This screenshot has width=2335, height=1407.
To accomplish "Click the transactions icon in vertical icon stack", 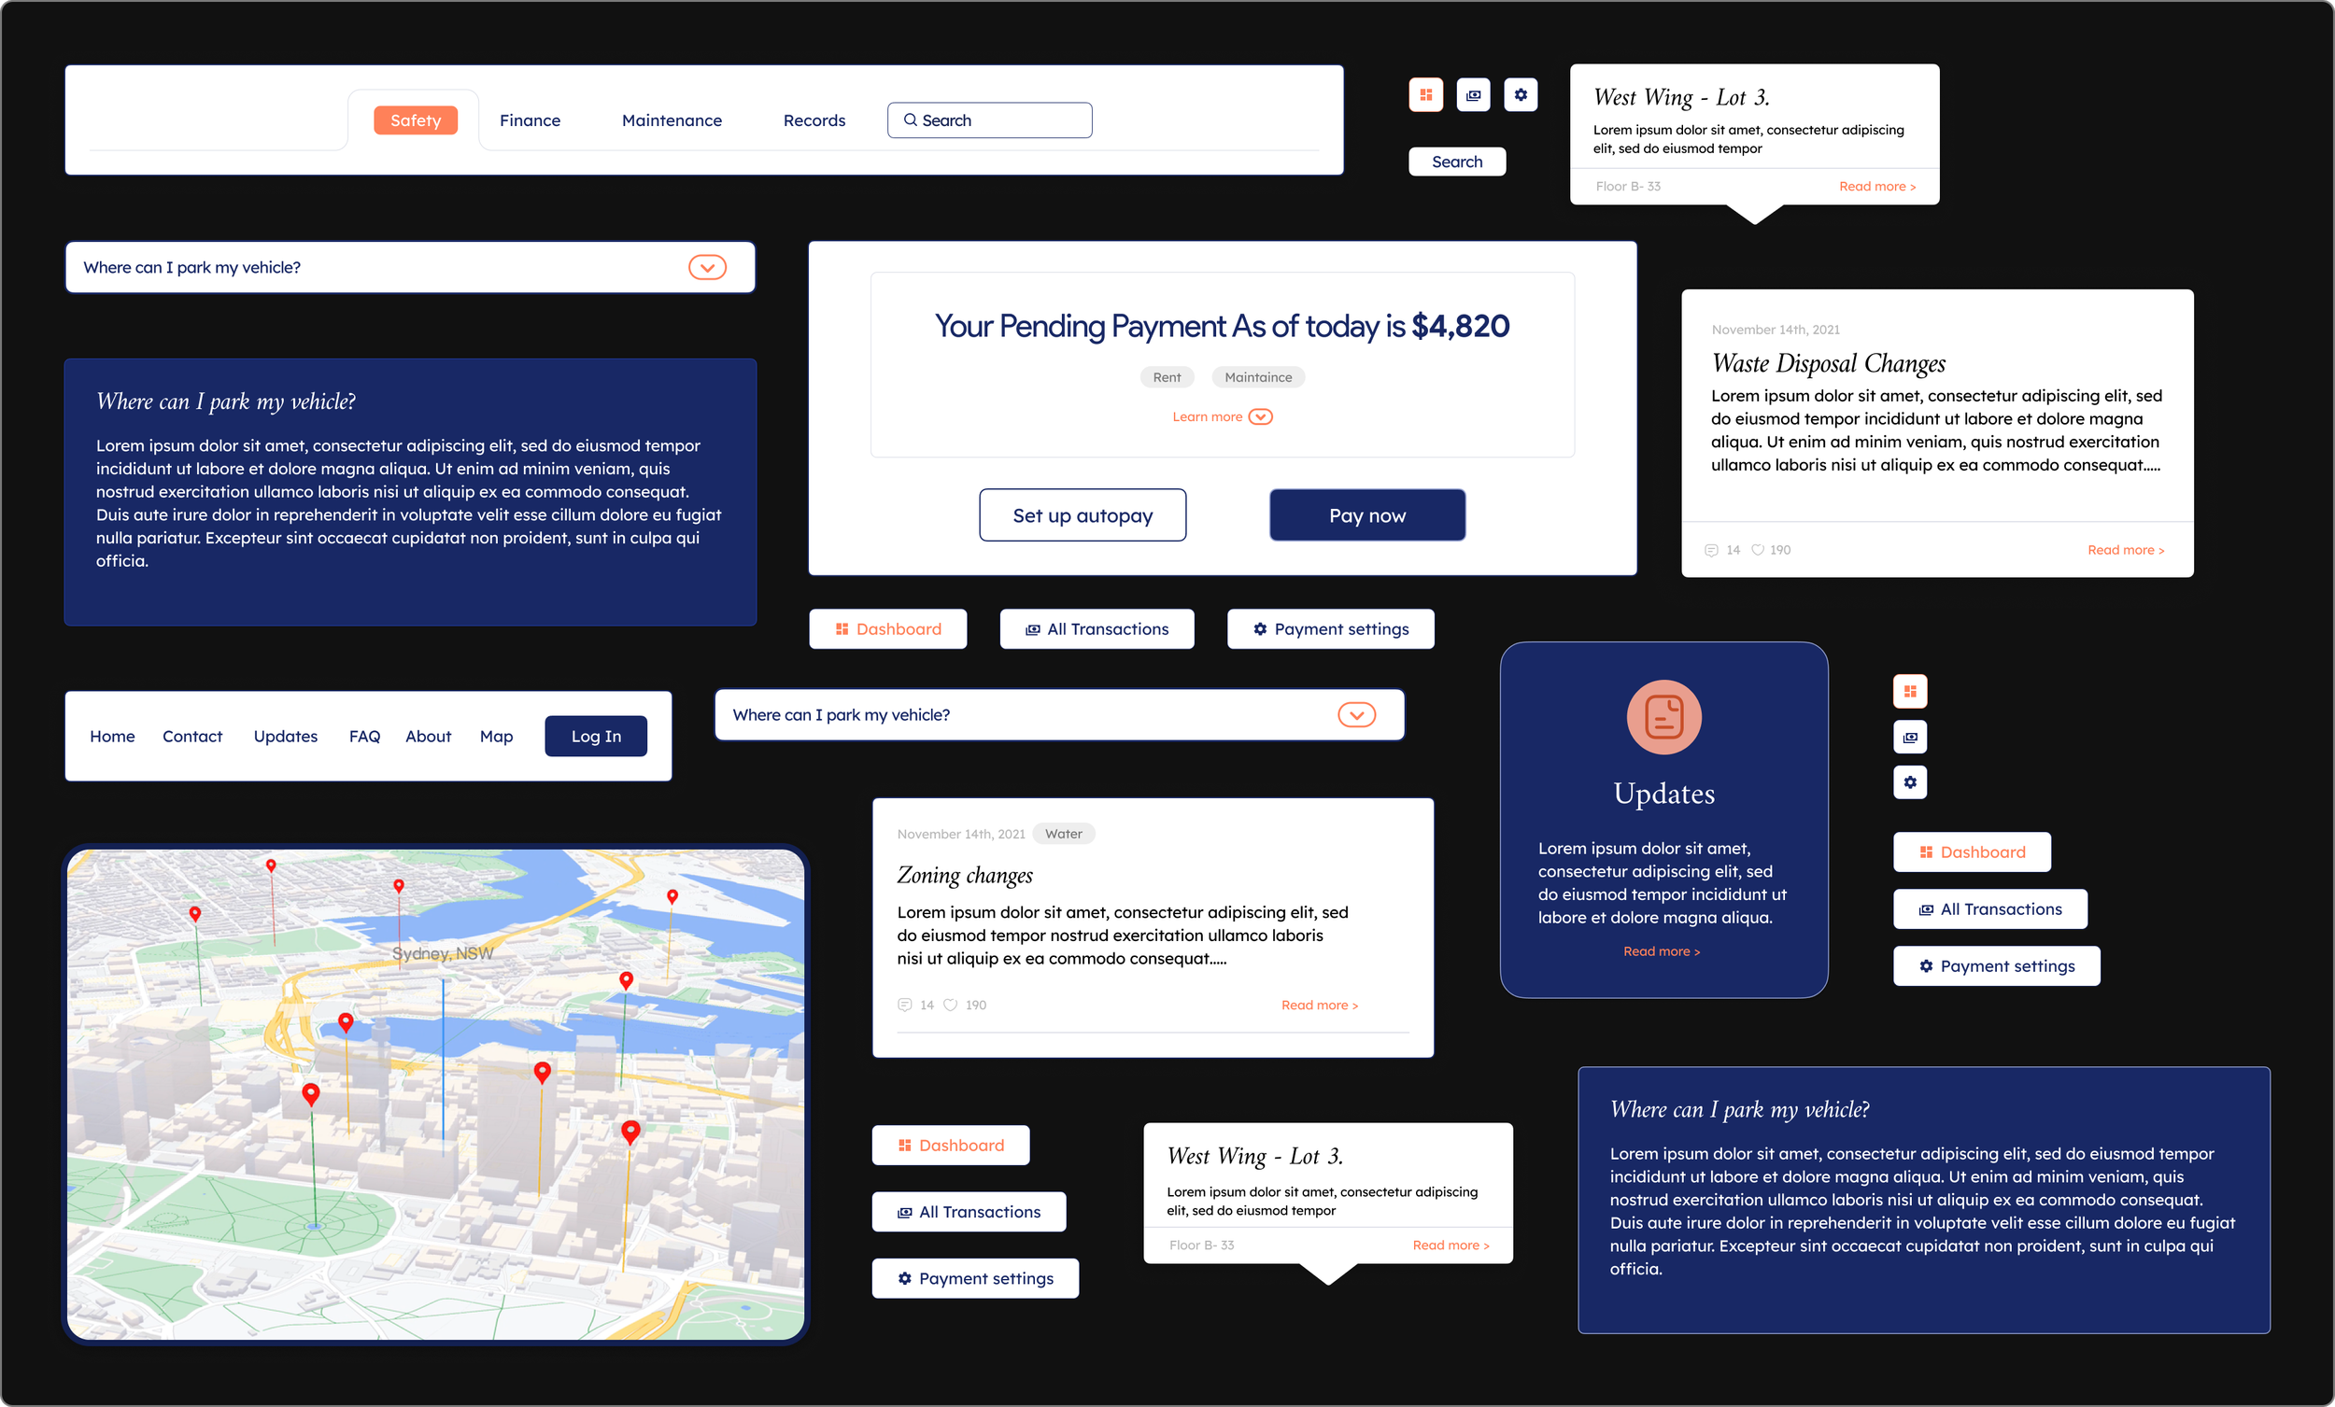I will [x=1909, y=738].
